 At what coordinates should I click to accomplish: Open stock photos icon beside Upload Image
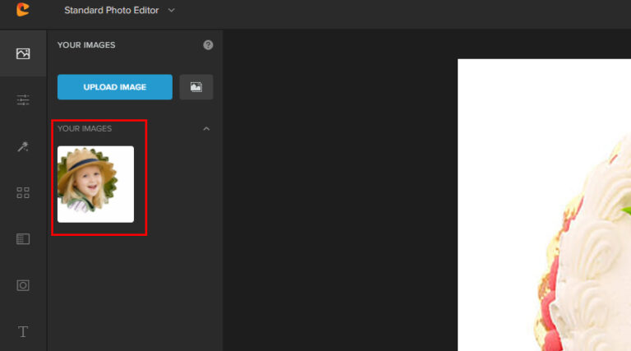click(x=196, y=87)
